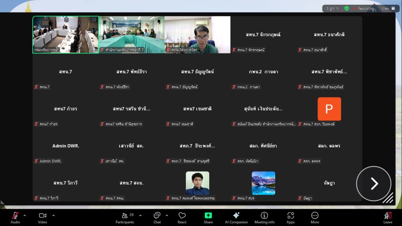The height and width of the screenshot is (226, 402).
Task: Click muted mic icon on สลก. ดลพร tile
Action: click(x=300, y=161)
